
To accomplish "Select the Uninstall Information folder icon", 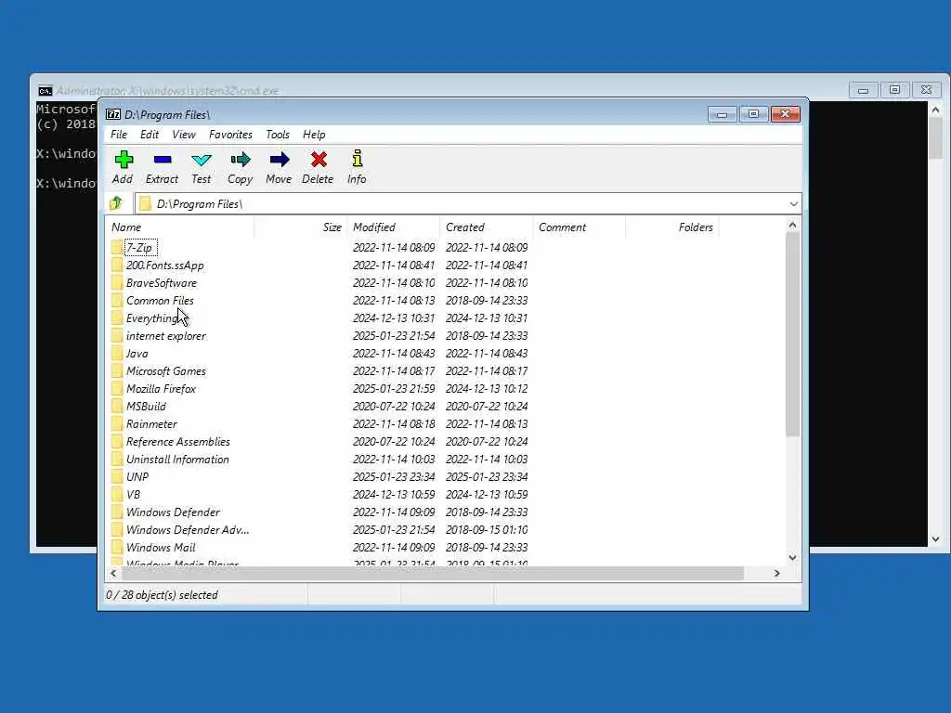I will click(117, 459).
